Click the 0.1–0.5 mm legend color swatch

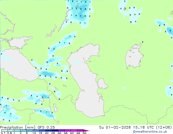pos(5,130)
